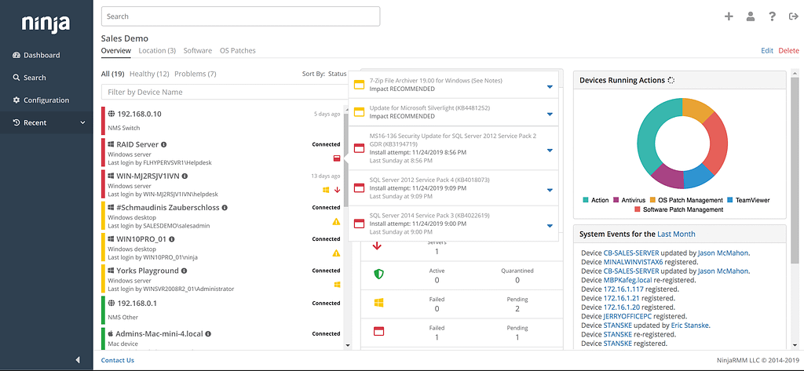This screenshot has width=804, height=371.
Task: Click the red software patch summary icon
Action: point(378,331)
